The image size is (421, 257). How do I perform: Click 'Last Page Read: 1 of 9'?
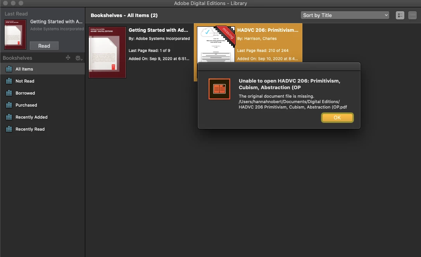pos(149,50)
